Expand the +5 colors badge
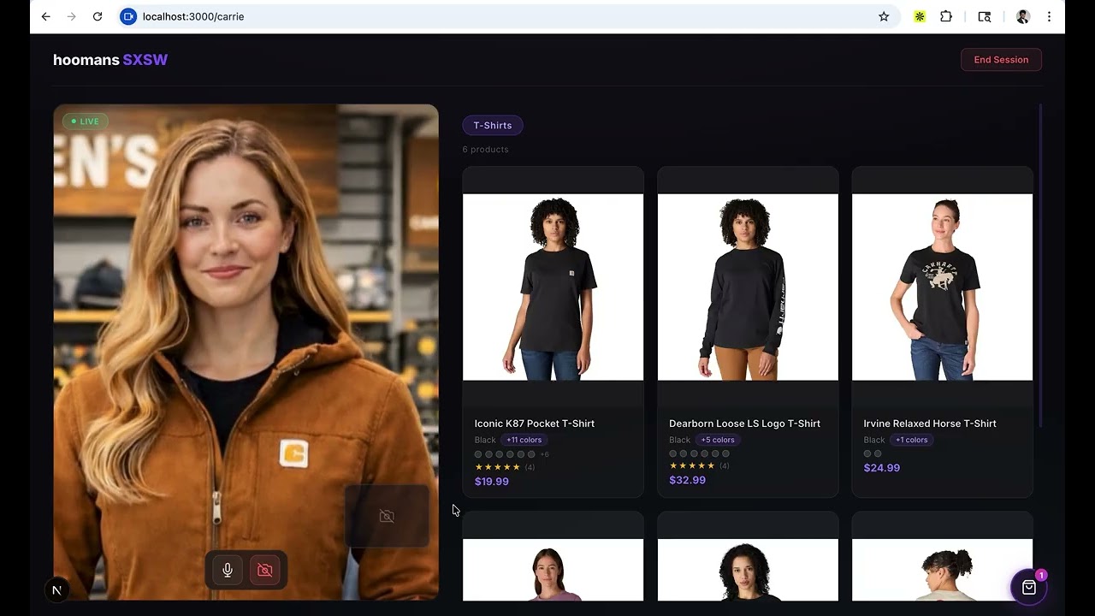Image resolution: width=1095 pixels, height=616 pixels. click(x=718, y=440)
